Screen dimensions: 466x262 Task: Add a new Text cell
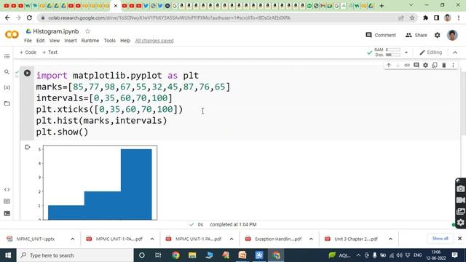point(50,52)
